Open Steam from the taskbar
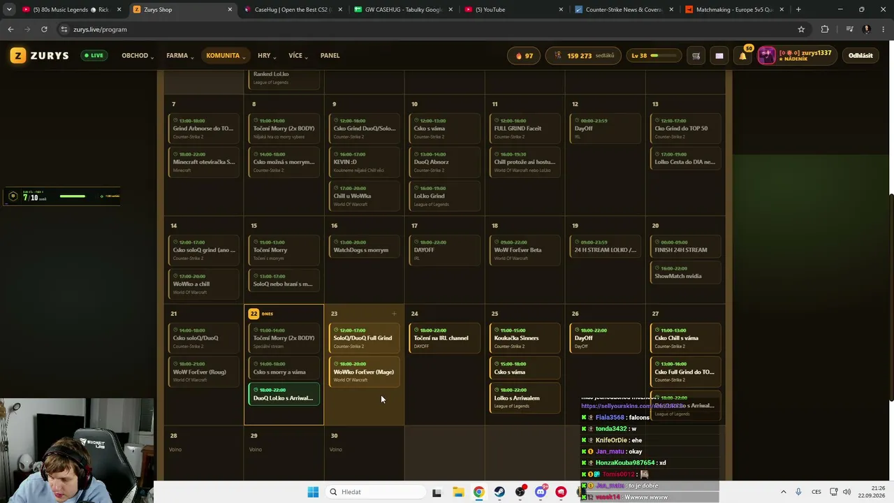The width and height of the screenshot is (894, 503). tap(499, 492)
